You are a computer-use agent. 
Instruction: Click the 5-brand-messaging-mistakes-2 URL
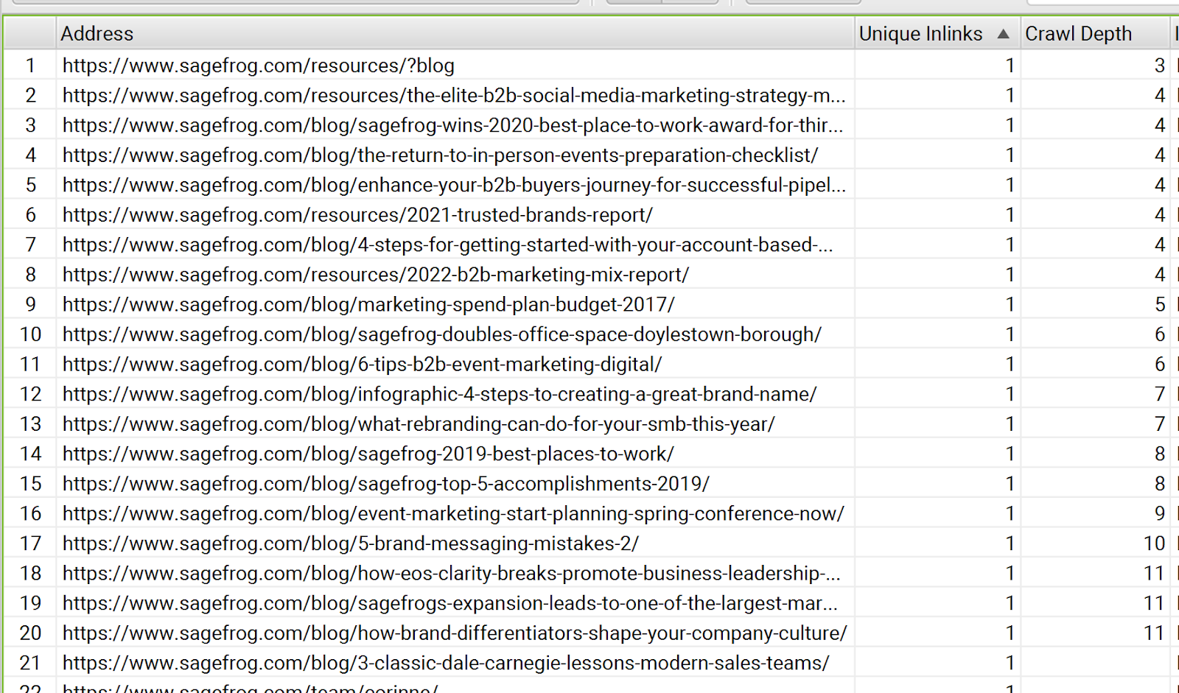pyautogui.click(x=350, y=544)
